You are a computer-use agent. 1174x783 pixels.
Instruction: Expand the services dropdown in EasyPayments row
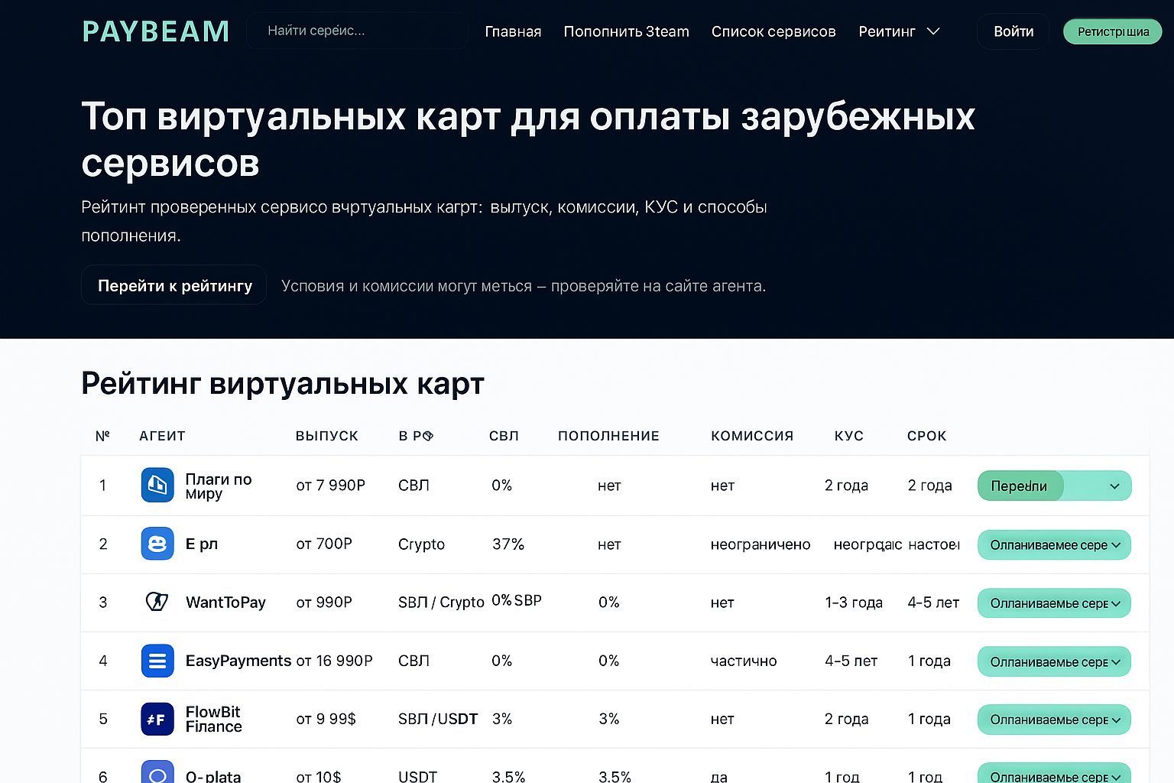pos(1054,661)
